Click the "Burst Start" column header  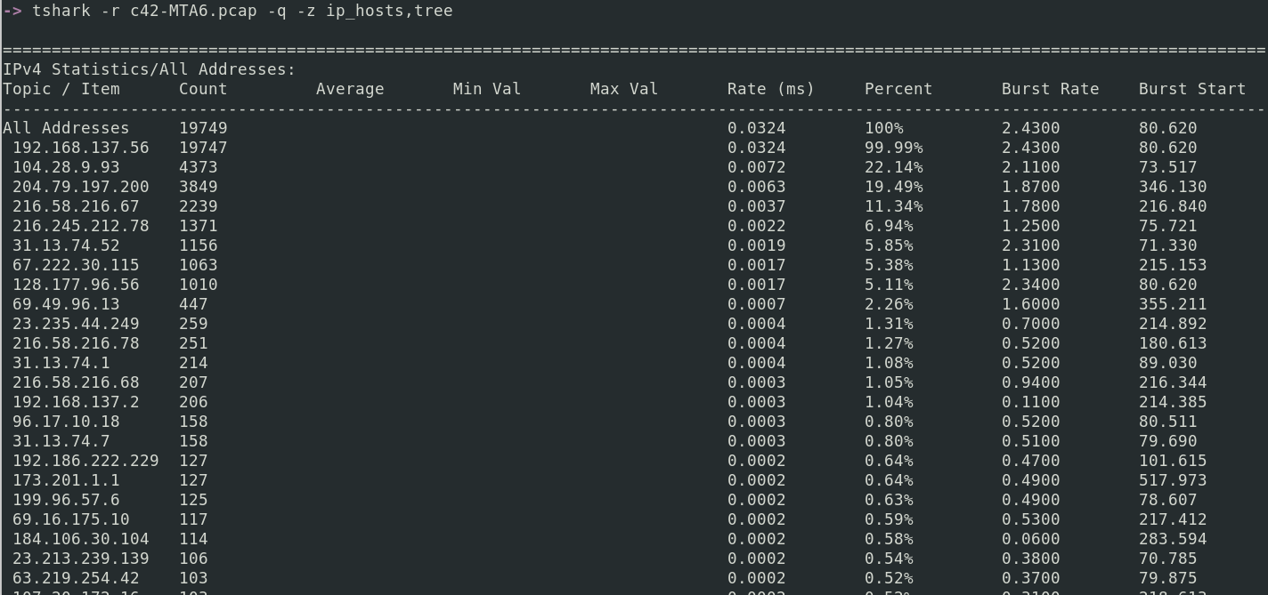tap(1191, 89)
